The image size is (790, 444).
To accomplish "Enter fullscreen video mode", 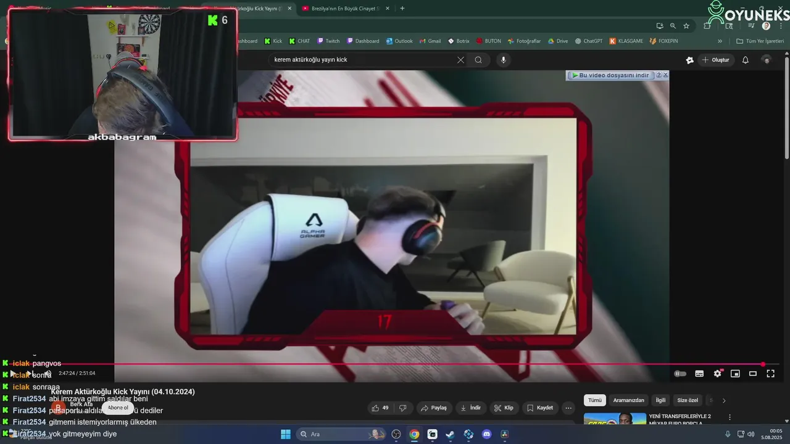I will [x=770, y=373].
